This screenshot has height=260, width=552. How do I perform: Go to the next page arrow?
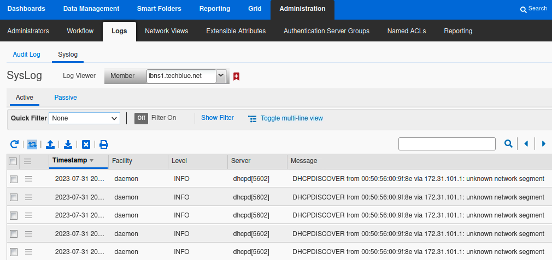click(x=543, y=143)
